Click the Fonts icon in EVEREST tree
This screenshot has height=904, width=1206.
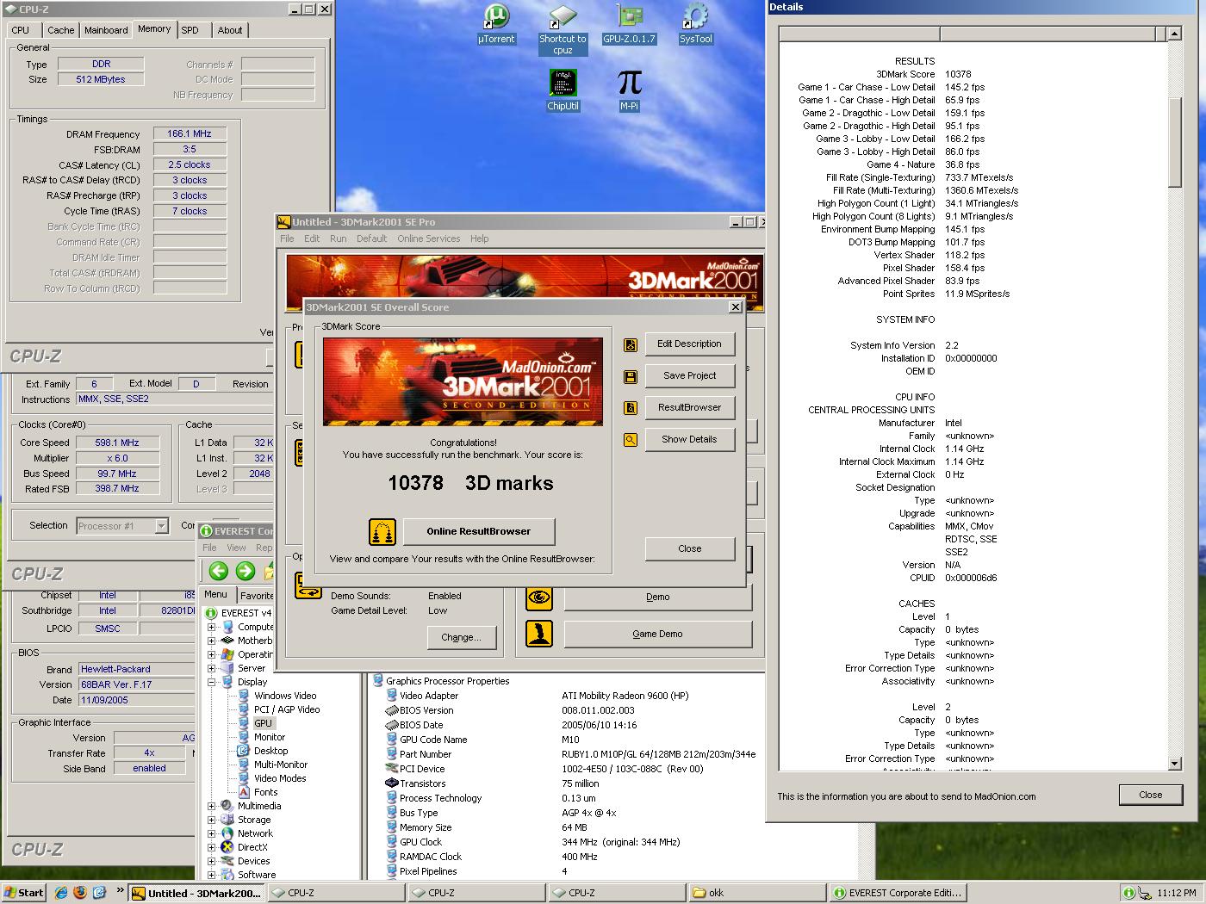(x=244, y=792)
